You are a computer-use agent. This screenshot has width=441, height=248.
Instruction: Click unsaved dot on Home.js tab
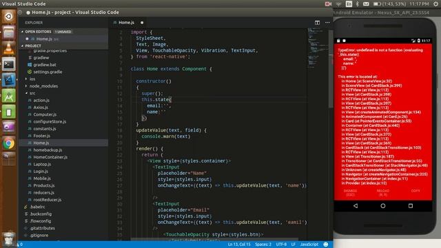[x=142, y=23]
